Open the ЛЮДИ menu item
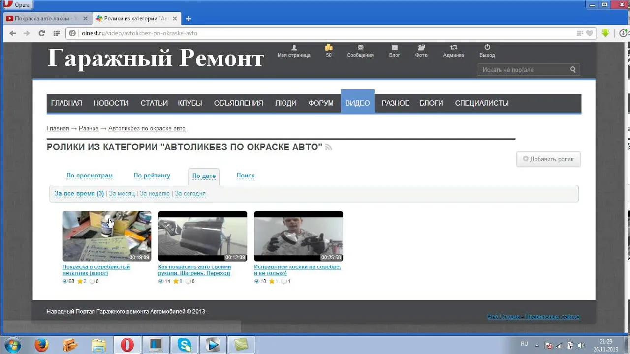The height and width of the screenshot is (354, 630). [285, 103]
